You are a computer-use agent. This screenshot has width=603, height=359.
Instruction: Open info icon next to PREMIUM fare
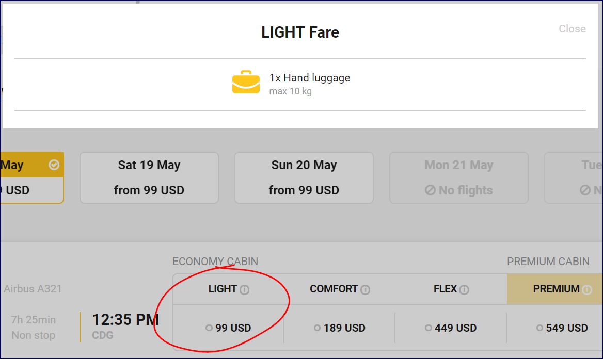(x=586, y=290)
